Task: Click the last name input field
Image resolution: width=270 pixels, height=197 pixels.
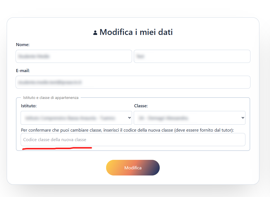Action: tap(192, 56)
